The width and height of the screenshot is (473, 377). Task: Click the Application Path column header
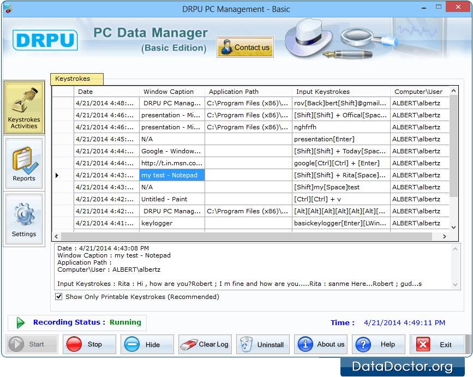[248, 92]
